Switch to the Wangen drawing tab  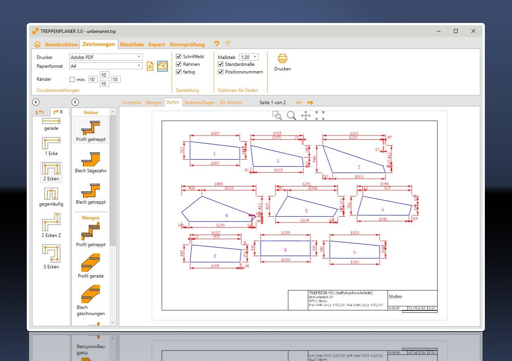[x=154, y=103]
